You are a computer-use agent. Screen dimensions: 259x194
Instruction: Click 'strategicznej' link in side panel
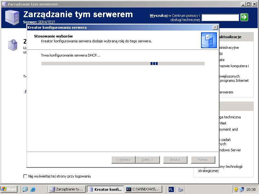tap(208, 171)
